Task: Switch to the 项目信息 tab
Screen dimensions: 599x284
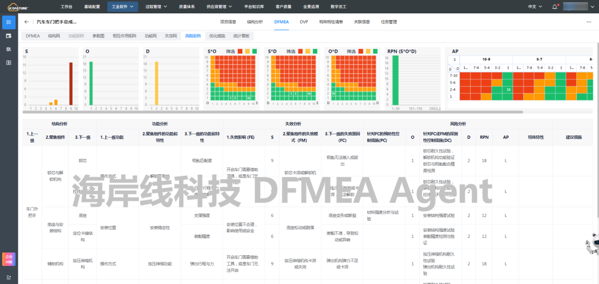Action: 228,22
